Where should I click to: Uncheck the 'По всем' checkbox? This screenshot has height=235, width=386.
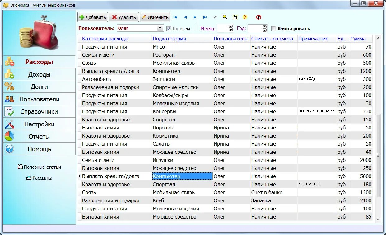(169, 28)
